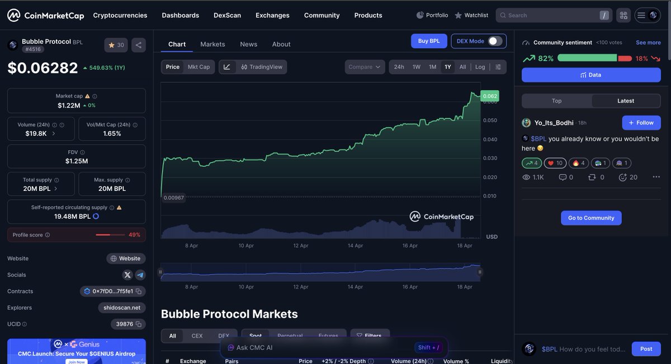This screenshot has width=671, height=364.
Task: Click right handle of chart range slider
Action: pyautogui.click(x=479, y=272)
